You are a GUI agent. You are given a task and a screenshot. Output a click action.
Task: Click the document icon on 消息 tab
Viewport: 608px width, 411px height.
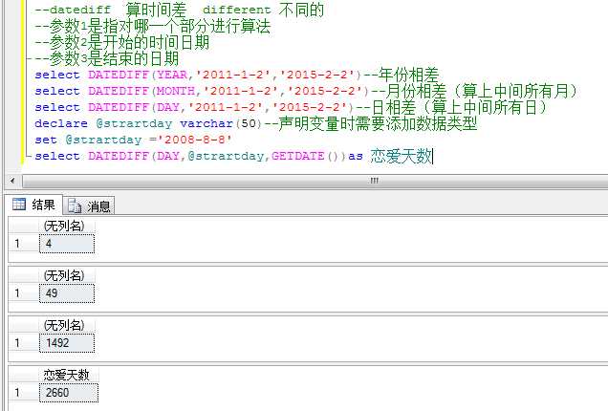pos(75,205)
